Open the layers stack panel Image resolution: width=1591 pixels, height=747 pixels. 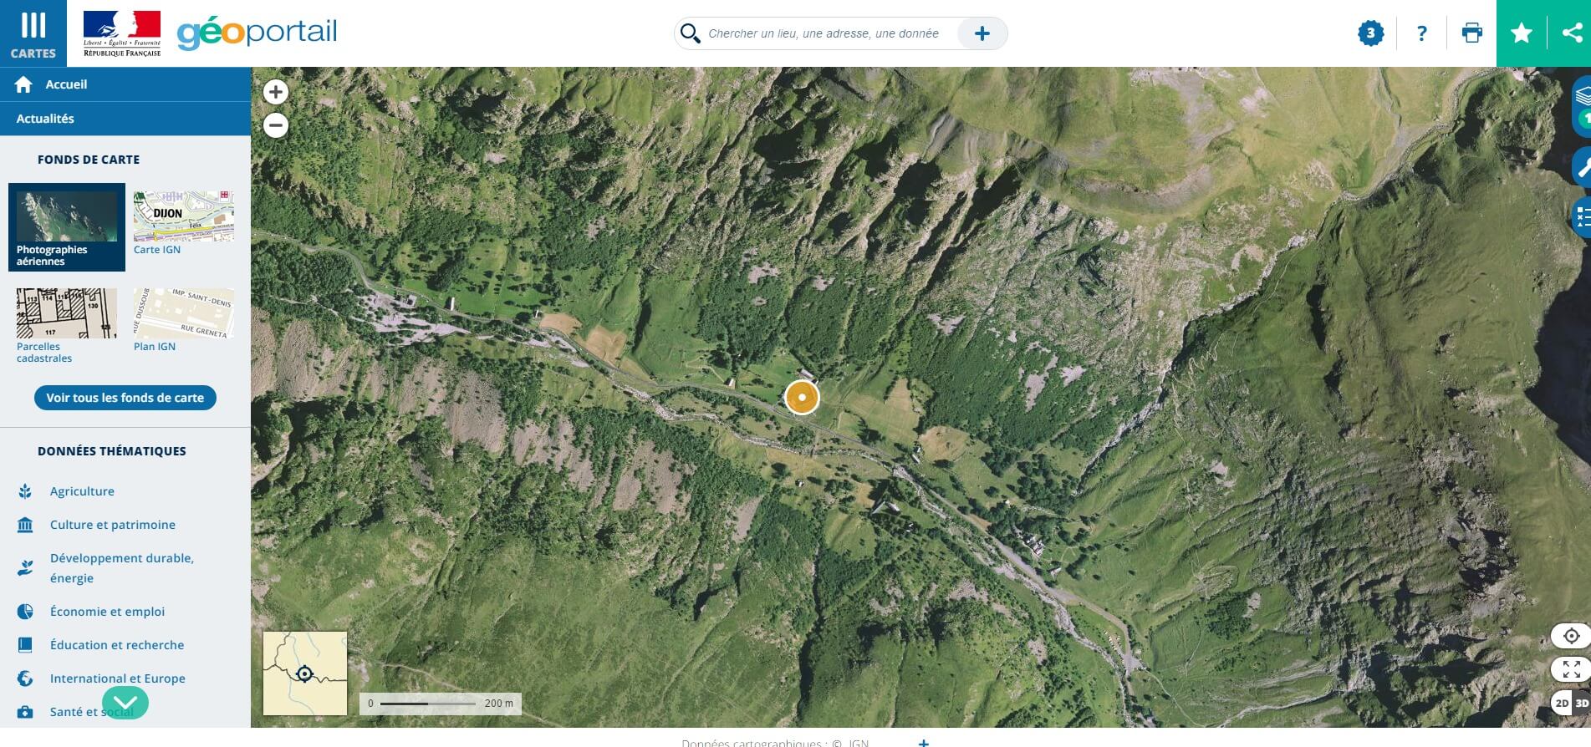point(1582,96)
